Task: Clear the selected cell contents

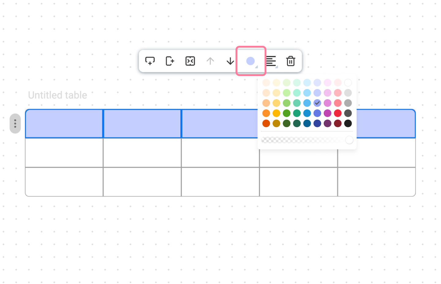Action: tap(190, 61)
